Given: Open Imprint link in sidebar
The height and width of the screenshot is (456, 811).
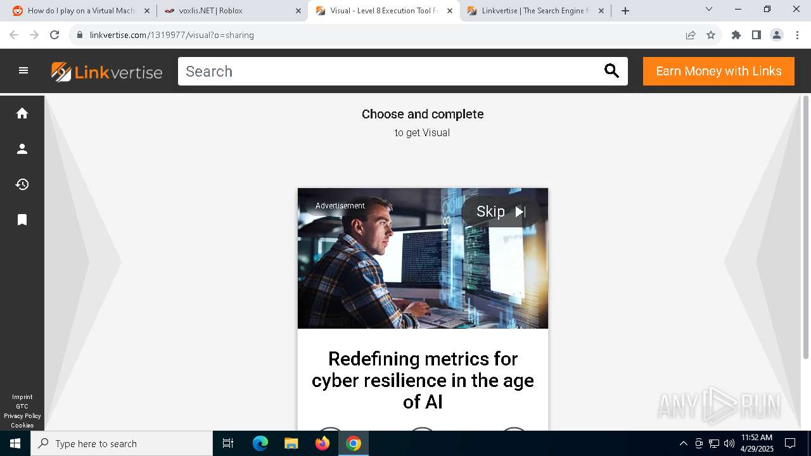Looking at the screenshot, I should [22, 397].
